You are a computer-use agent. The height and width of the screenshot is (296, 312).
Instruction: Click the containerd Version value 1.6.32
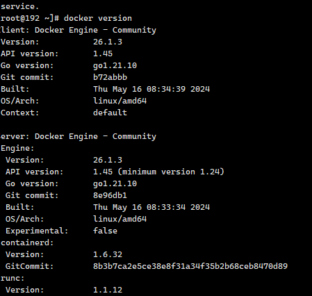108,254
